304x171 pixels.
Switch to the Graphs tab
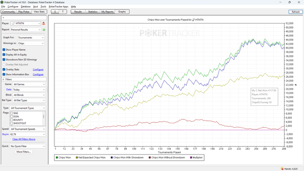(x=122, y=12)
